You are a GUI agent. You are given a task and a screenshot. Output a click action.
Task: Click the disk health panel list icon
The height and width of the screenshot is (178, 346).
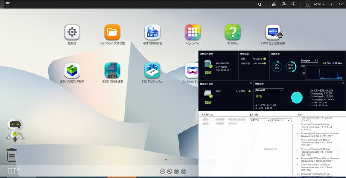tap(251, 83)
